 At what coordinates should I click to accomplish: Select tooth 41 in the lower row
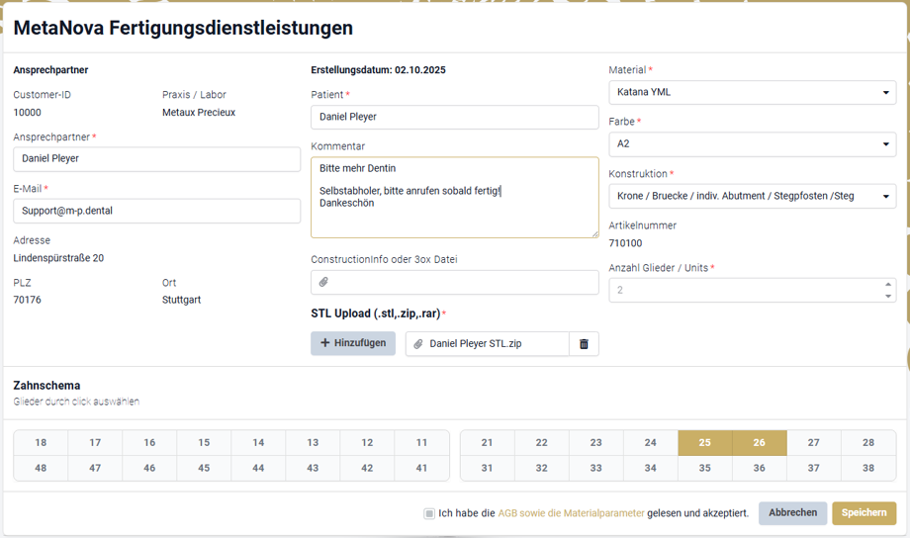pyautogui.click(x=421, y=468)
